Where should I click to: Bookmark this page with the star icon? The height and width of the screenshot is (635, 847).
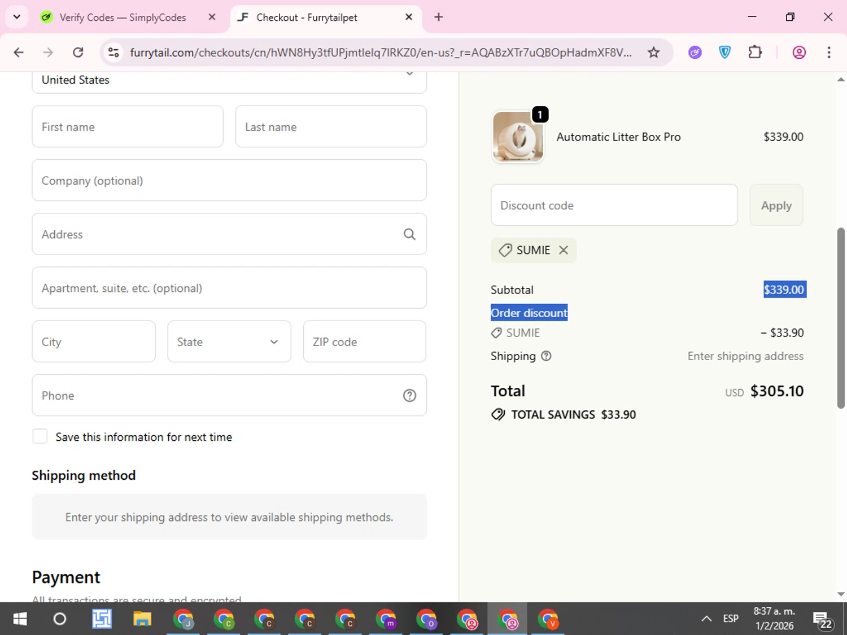click(x=653, y=52)
